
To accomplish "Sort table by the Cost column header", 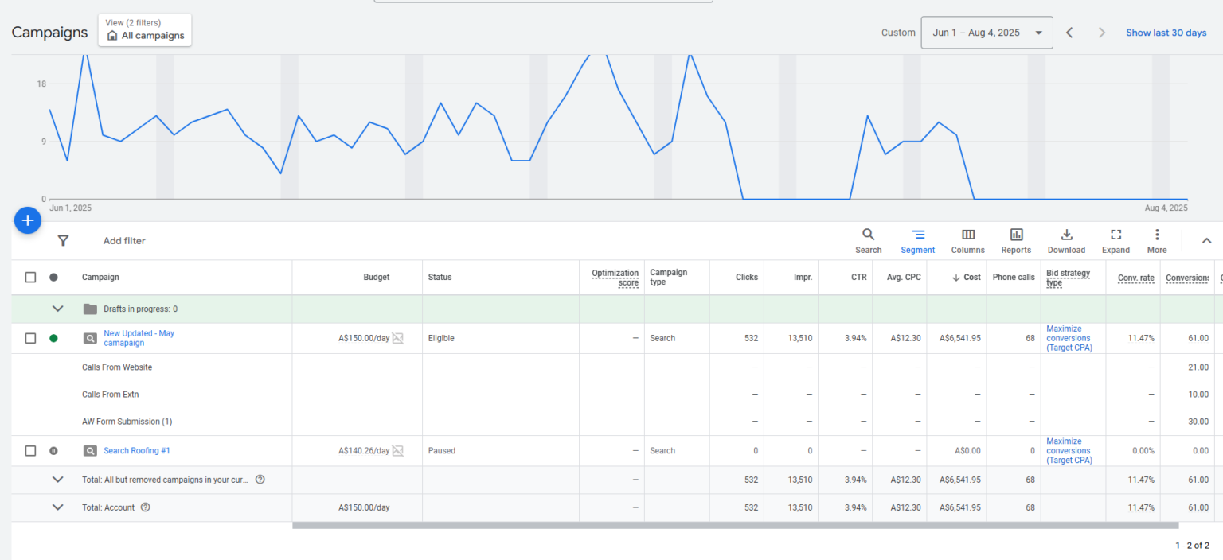I will click(971, 278).
